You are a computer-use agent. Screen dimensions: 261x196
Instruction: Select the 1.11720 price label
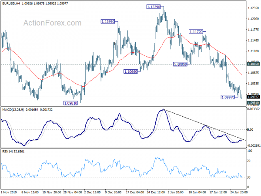click(x=196, y=32)
